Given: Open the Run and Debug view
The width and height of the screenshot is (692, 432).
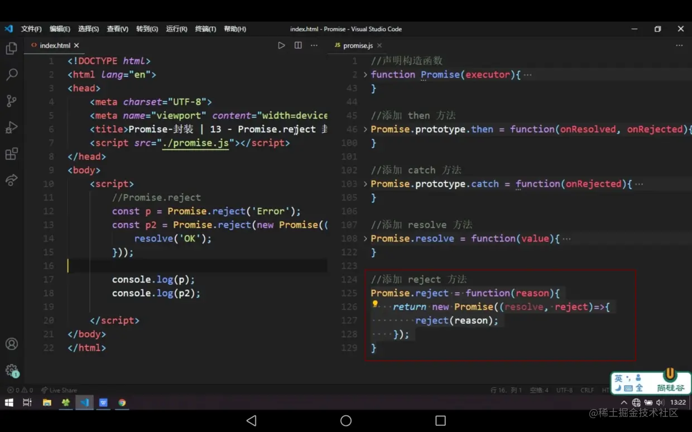Looking at the screenshot, I should click(11, 128).
